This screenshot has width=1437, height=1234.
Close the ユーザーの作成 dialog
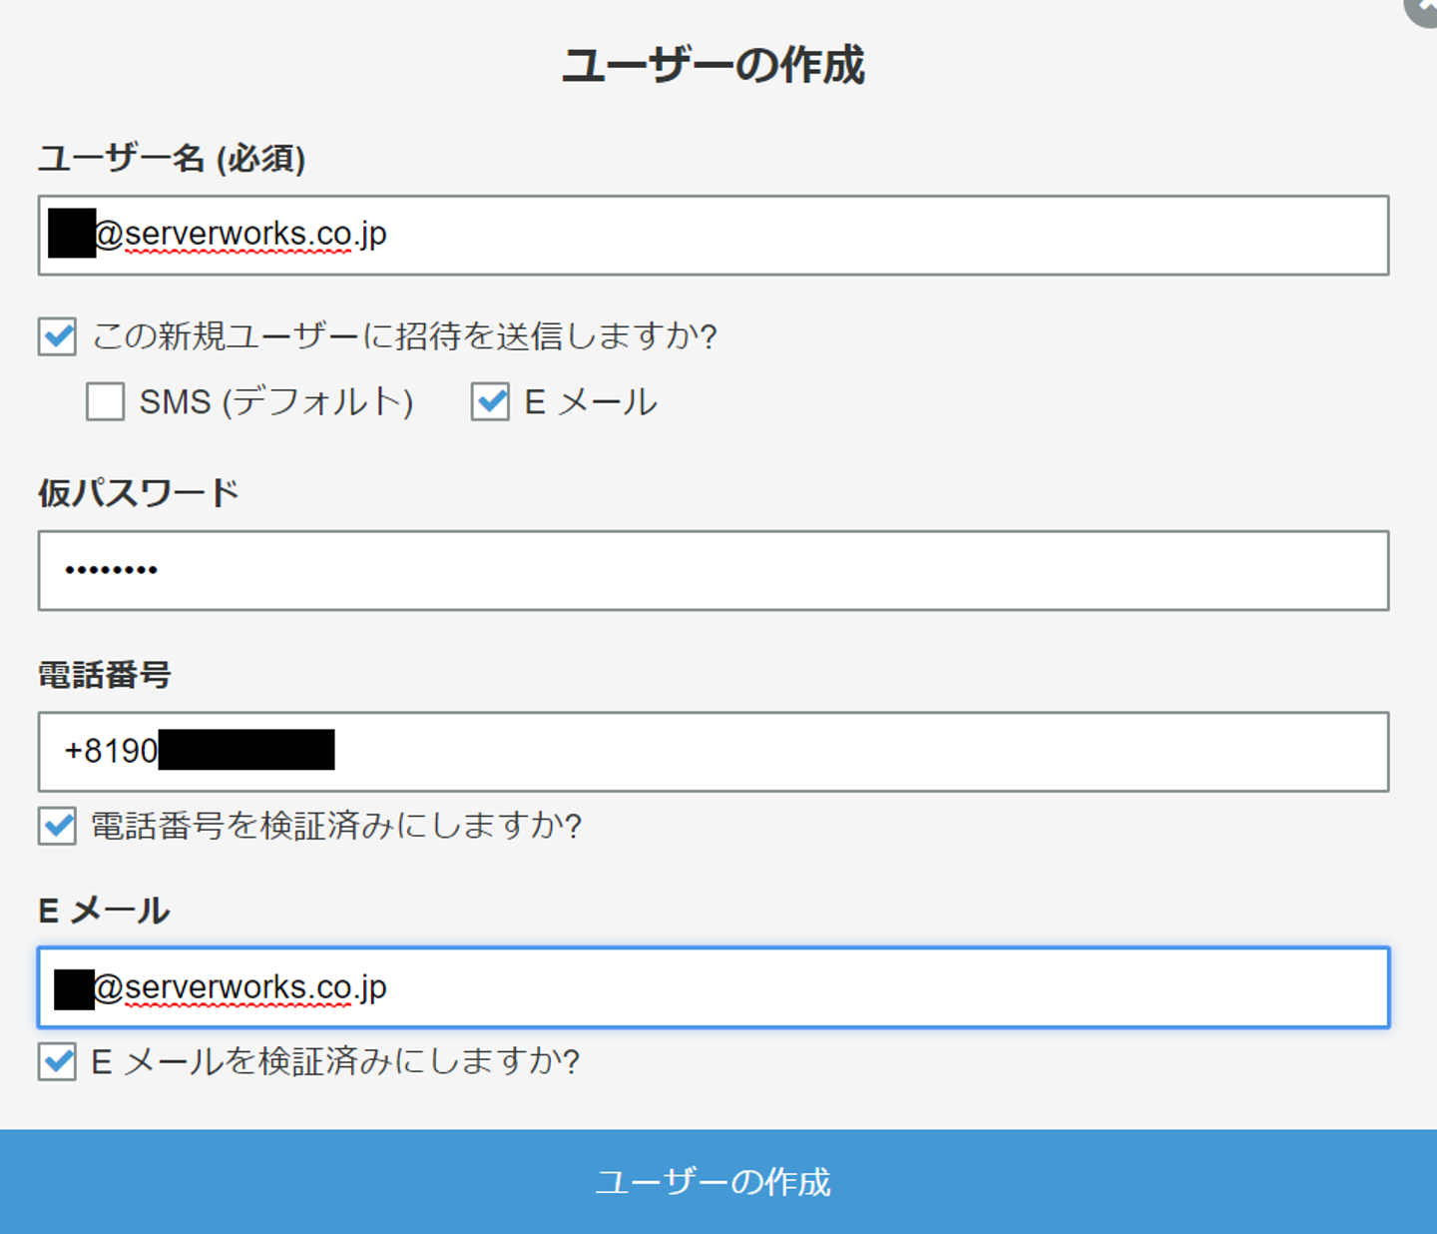click(1425, 8)
